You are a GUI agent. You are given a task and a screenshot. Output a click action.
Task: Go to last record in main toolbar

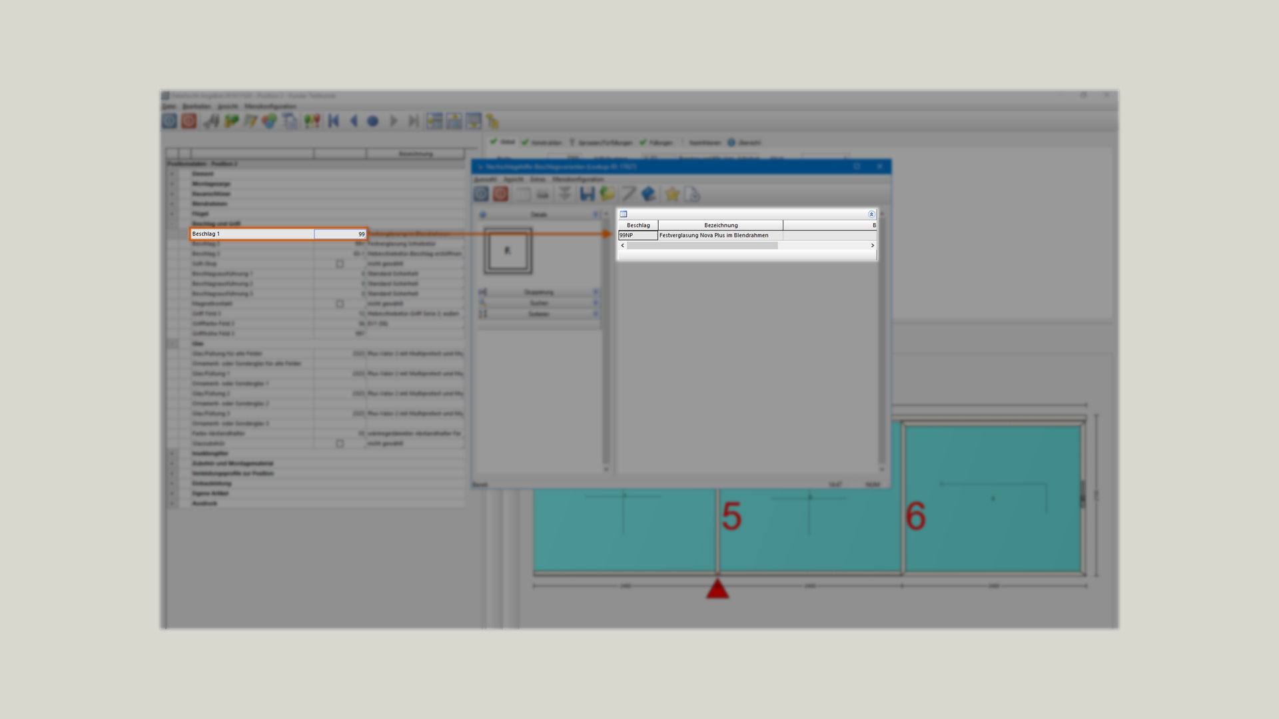[413, 121]
